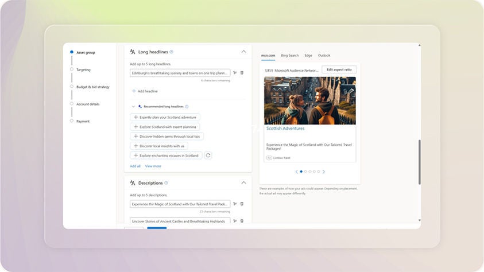The width and height of the screenshot is (484, 272).
Task: Click AI rewrite icon beside Experience the Magic description
Action: click(x=235, y=204)
